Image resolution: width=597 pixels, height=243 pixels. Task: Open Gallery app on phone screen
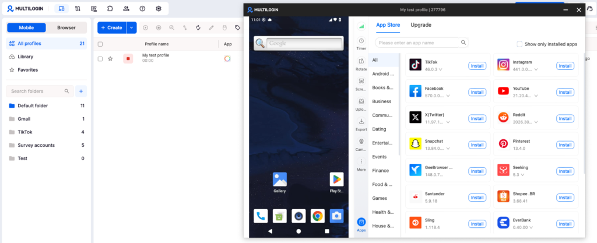point(280,182)
